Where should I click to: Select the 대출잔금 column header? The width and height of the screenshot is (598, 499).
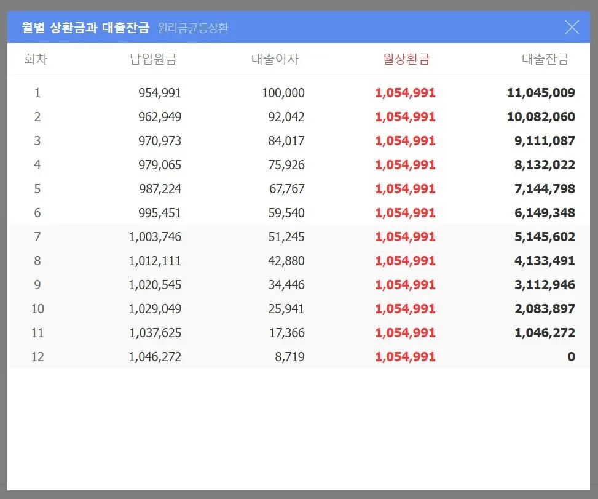click(x=545, y=59)
